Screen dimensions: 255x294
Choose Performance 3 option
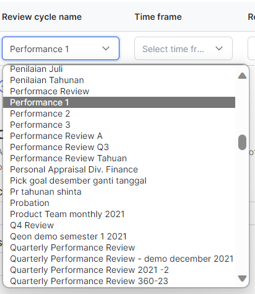(x=119, y=125)
